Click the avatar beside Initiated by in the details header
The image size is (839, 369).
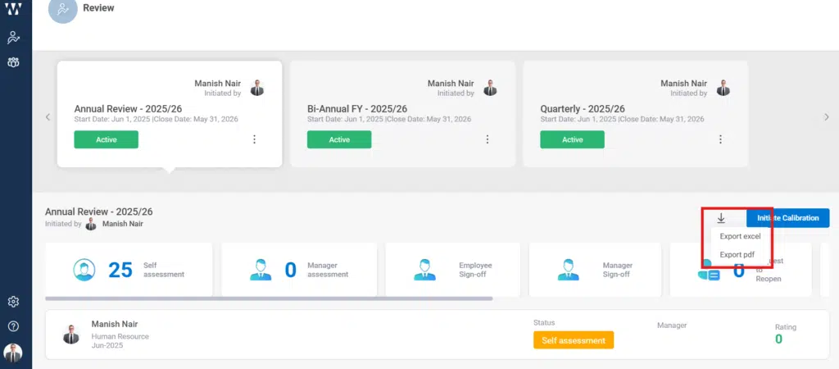pos(91,224)
